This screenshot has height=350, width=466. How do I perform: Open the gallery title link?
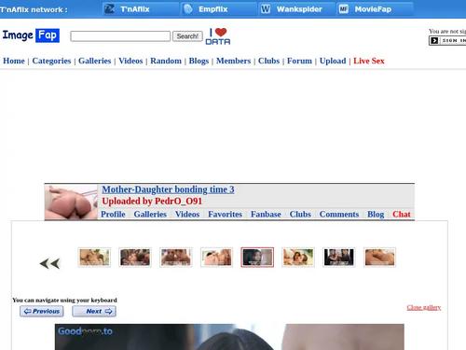point(168,189)
